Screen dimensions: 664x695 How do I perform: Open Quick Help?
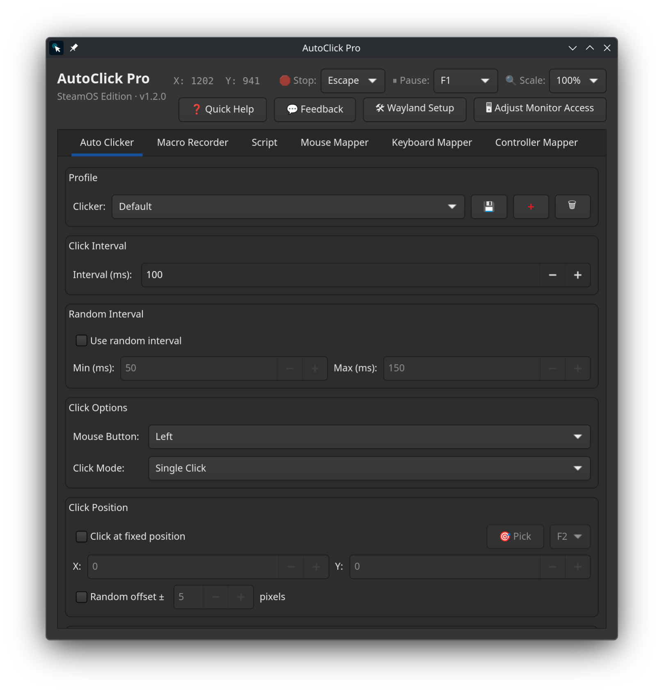tap(223, 110)
